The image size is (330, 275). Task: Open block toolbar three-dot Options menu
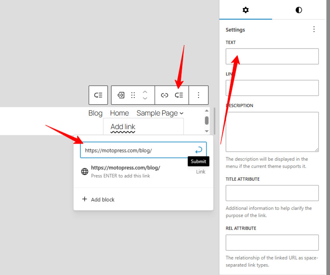(x=198, y=95)
